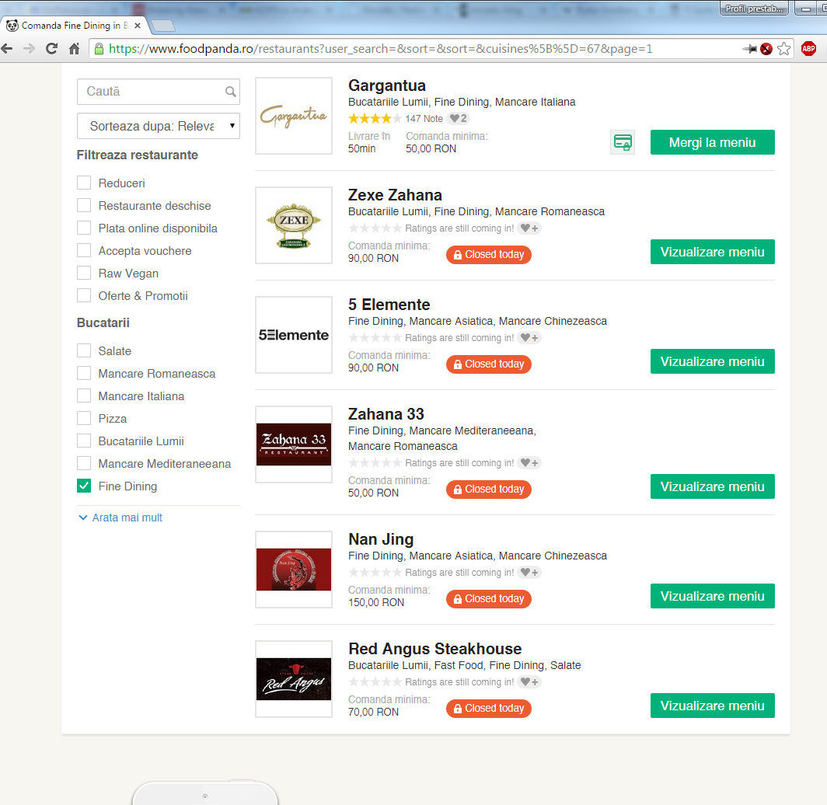
Task: Click the panda favicon on the browser tab
Action: 12,26
